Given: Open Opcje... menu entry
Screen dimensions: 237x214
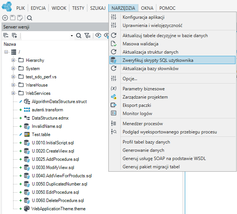Looking at the screenshot, I should 172,79.
